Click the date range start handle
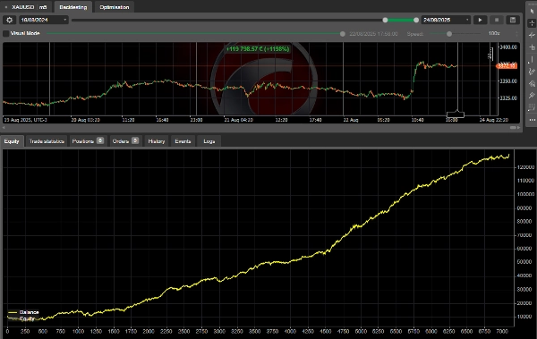537x339 pixels. [385, 21]
